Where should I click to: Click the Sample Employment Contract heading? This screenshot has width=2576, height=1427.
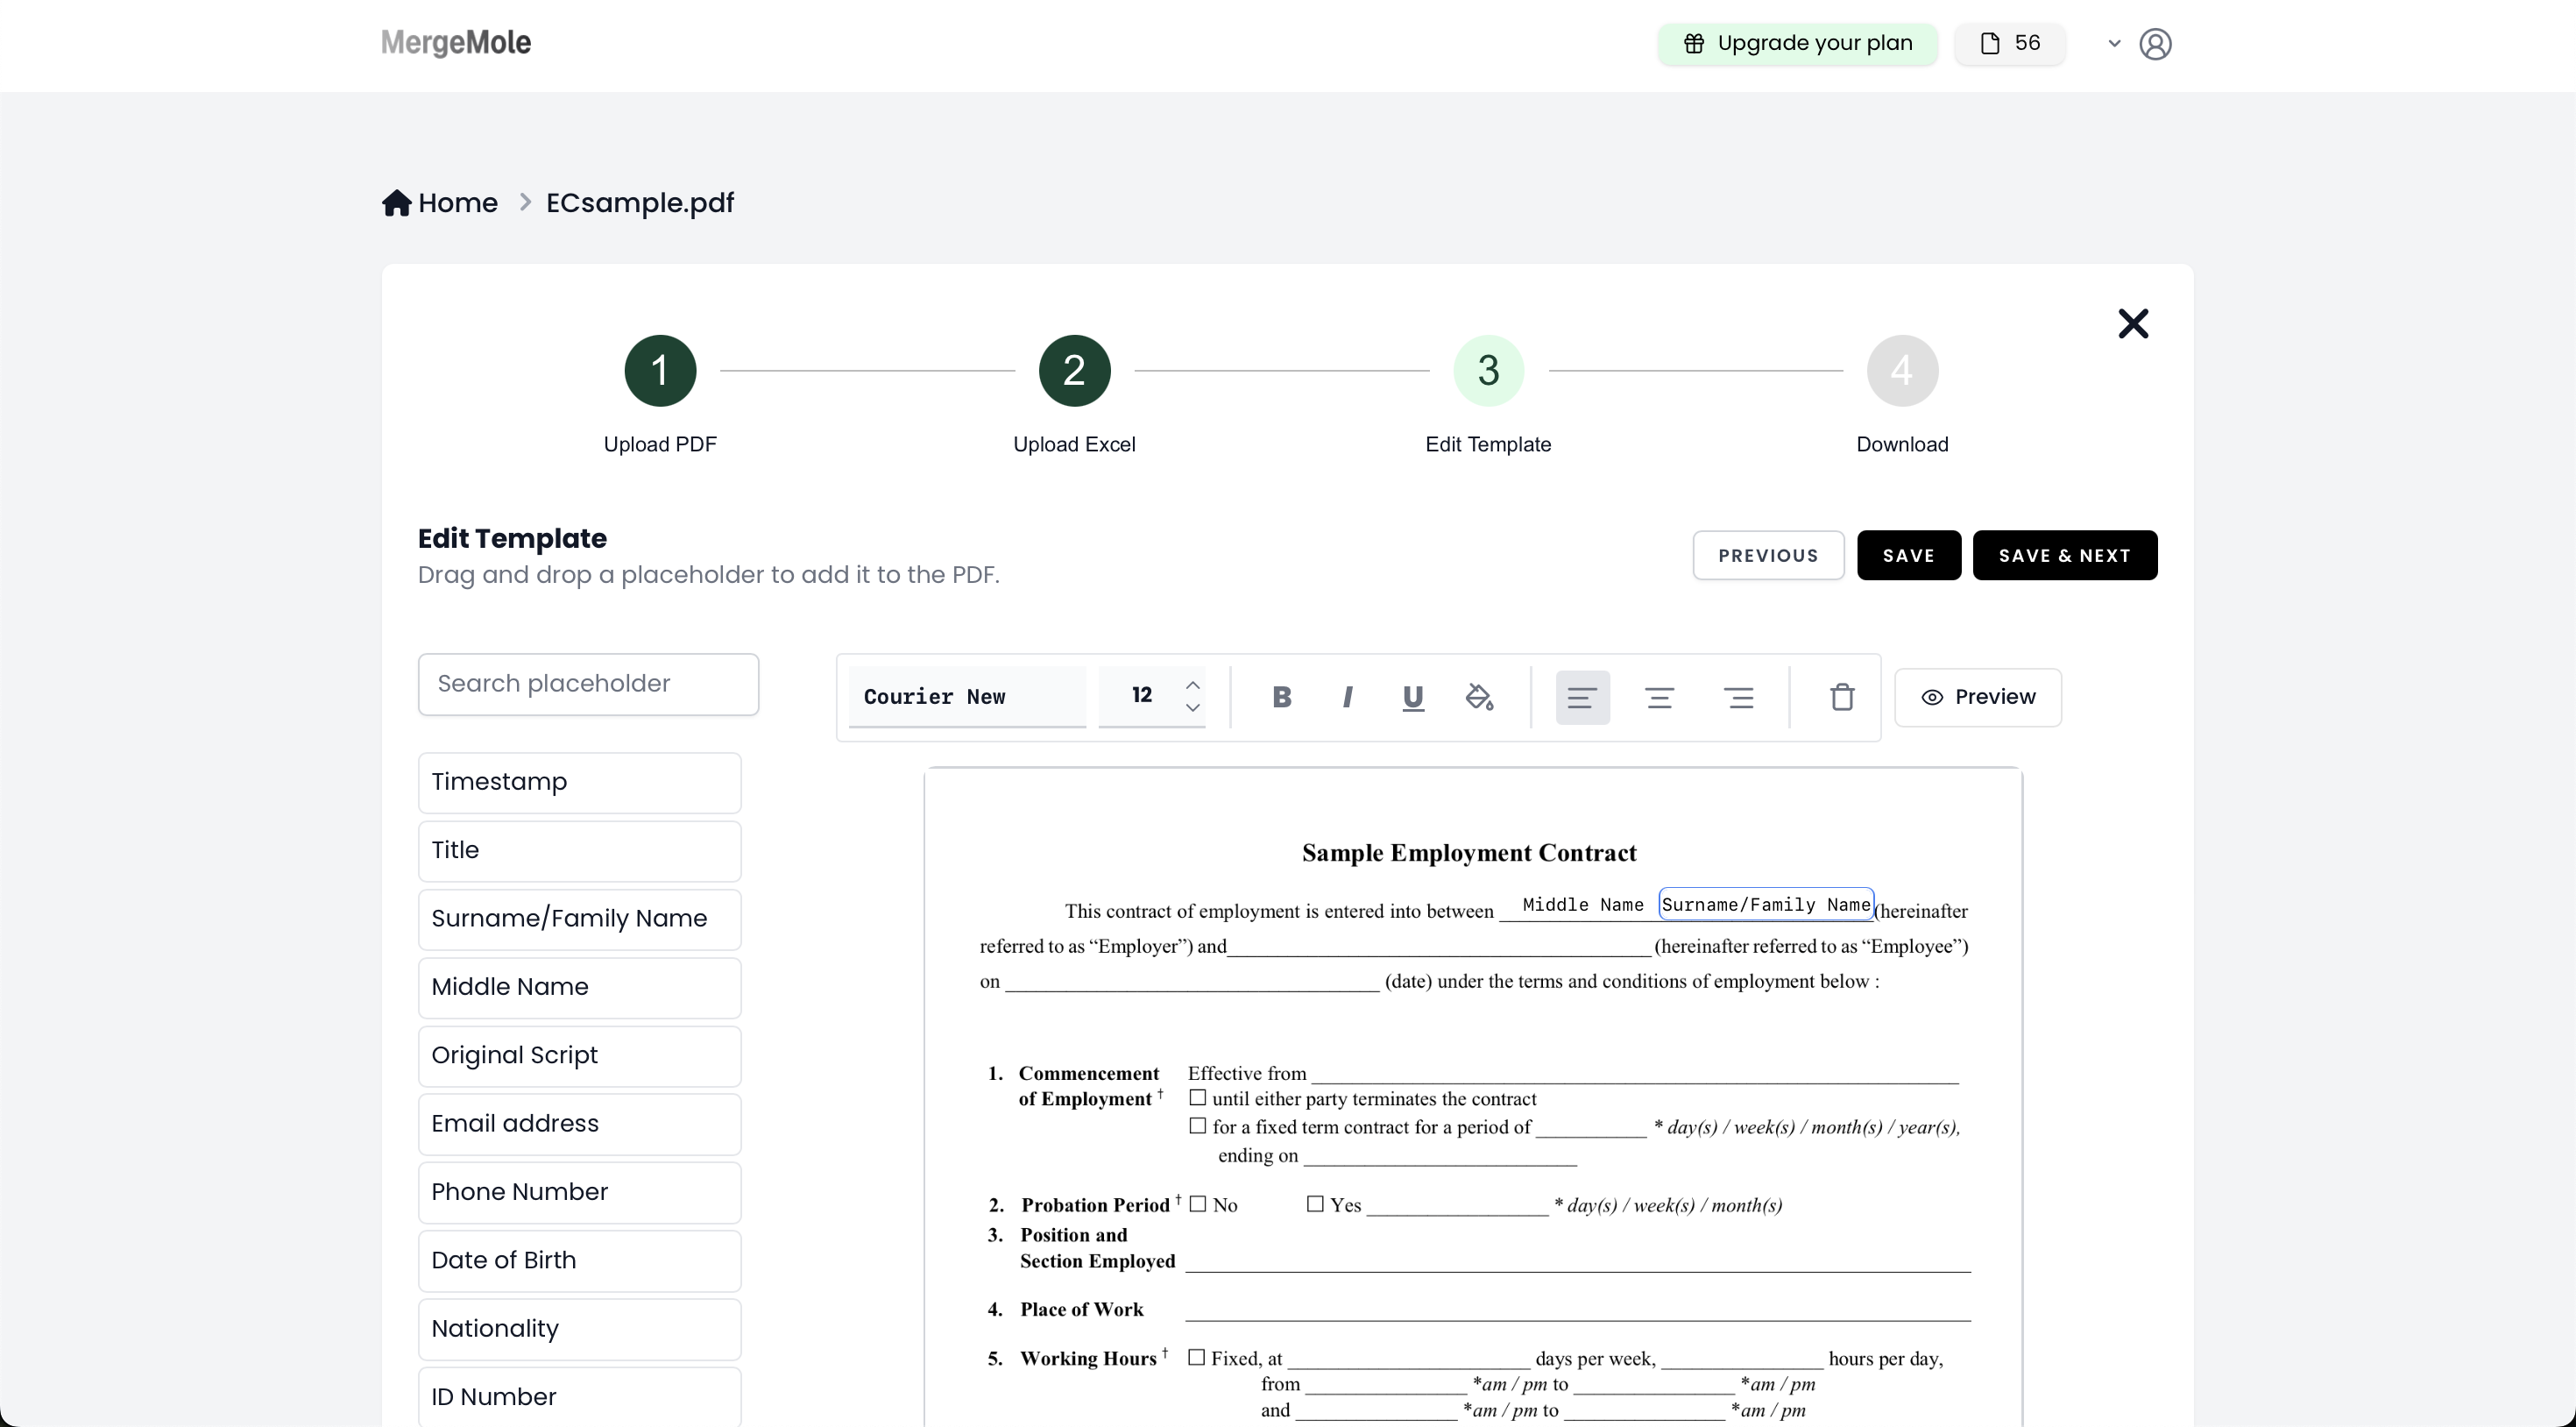coord(1469,853)
